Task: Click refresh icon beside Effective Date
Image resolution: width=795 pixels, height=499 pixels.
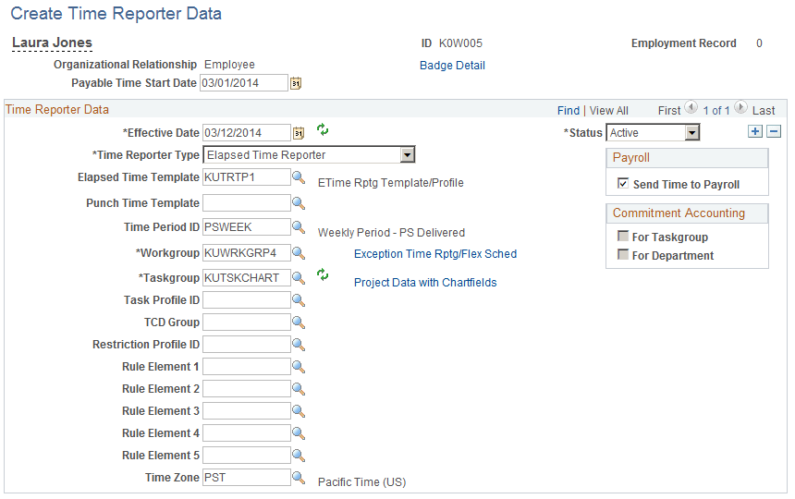Action: click(x=323, y=130)
